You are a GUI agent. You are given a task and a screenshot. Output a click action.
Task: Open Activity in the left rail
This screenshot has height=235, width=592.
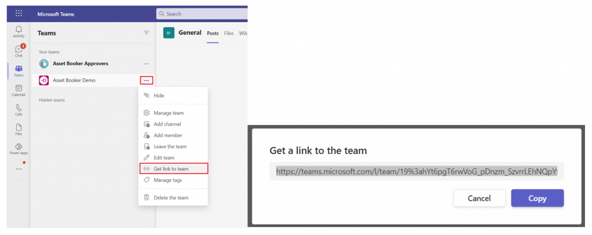(18, 31)
